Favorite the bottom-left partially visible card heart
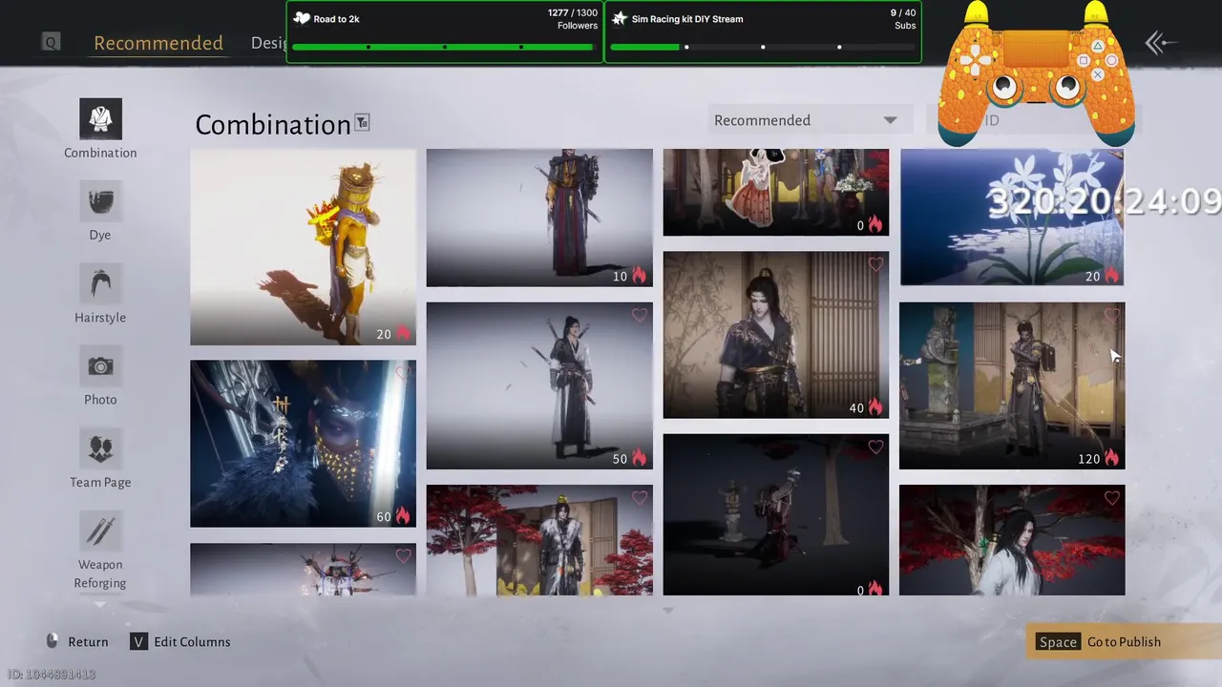Screen dimensions: 1222x687 pos(403,556)
